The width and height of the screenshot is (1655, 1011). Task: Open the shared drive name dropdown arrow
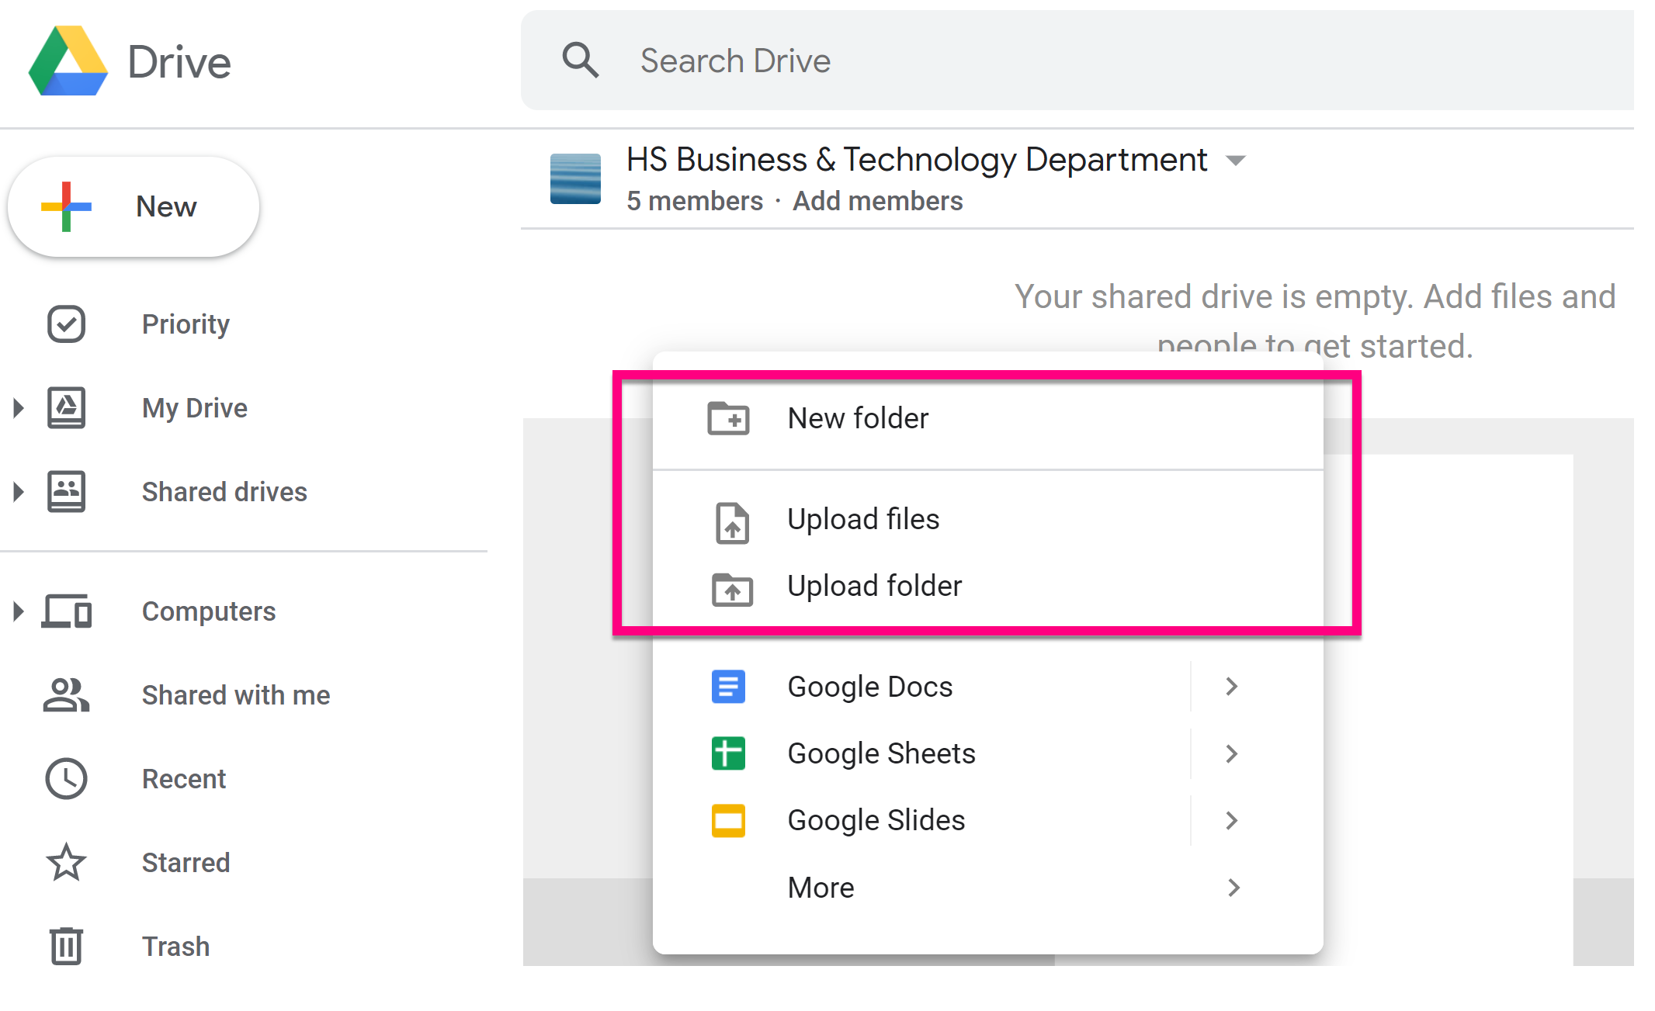coord(1237,161)
